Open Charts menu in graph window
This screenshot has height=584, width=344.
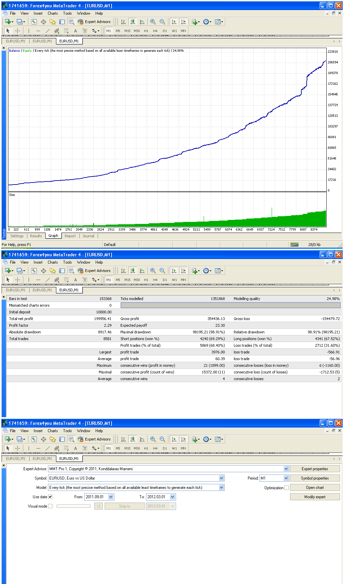point(53,13)
